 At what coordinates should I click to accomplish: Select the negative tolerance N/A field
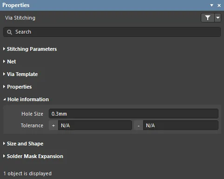(x=181, y=125)
